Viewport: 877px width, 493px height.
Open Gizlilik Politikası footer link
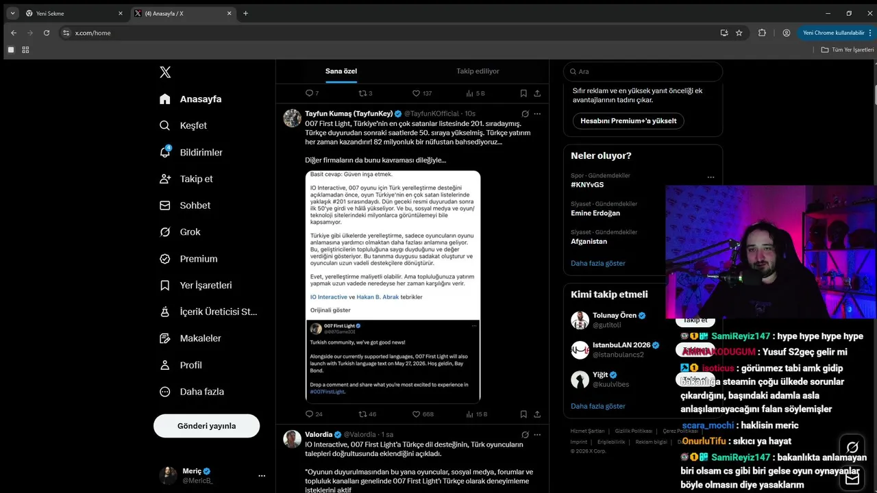[x=633, y=431]
